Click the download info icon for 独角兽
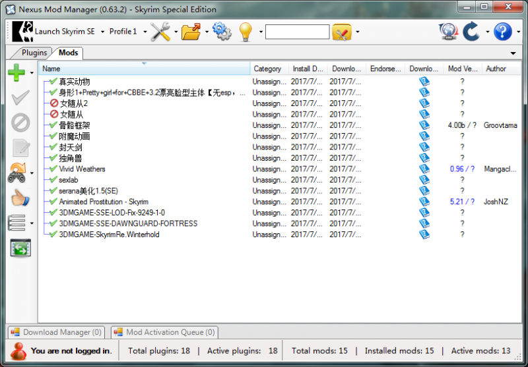Image resolution: width=528 pixels, height=367 pixels. coord(424,158)
